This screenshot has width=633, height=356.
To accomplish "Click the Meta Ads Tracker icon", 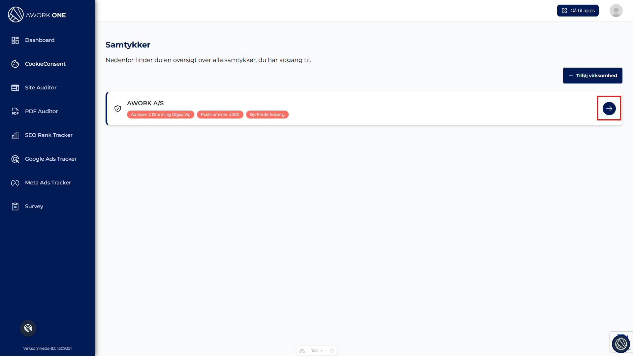I will point(15,182).
